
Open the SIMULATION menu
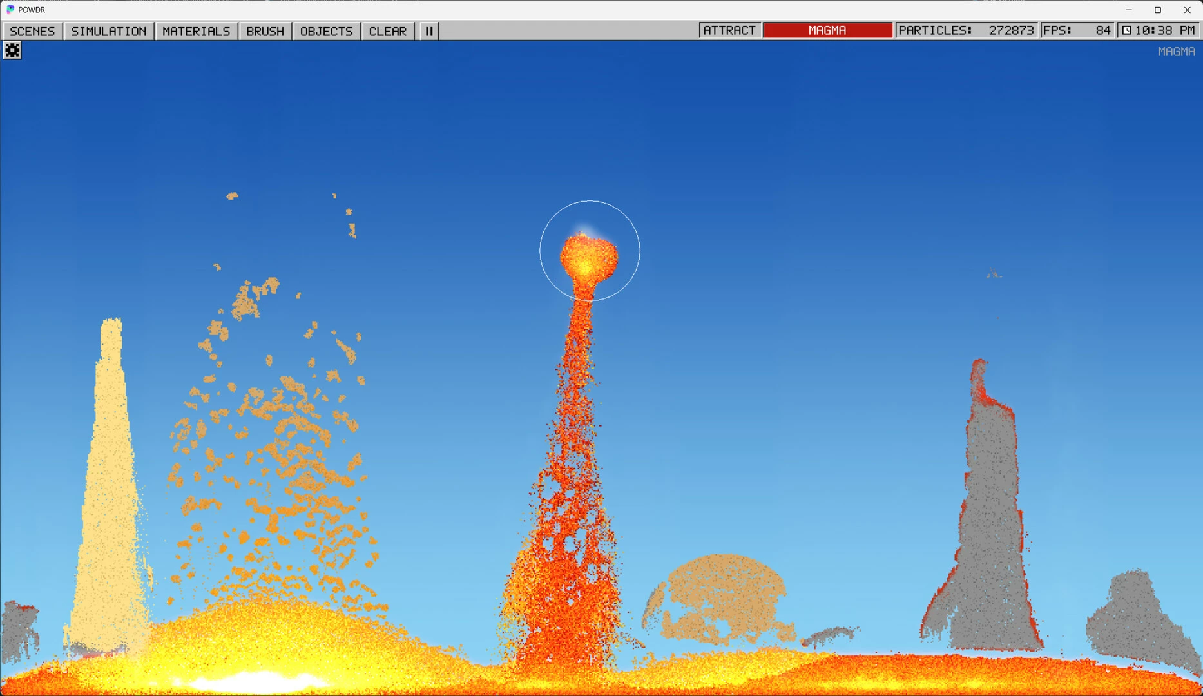click(x=109, y=31)
